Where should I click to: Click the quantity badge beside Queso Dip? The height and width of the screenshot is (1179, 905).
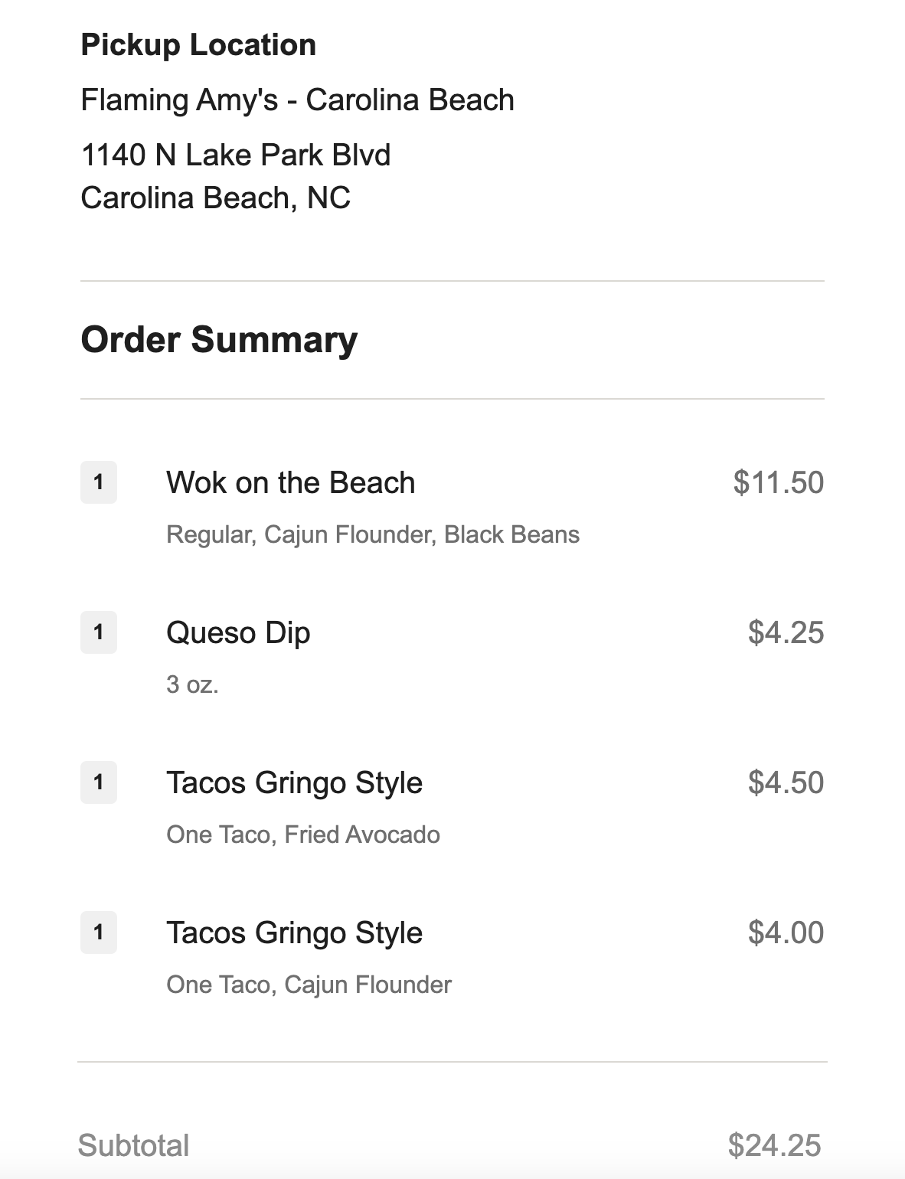point(99,632)
